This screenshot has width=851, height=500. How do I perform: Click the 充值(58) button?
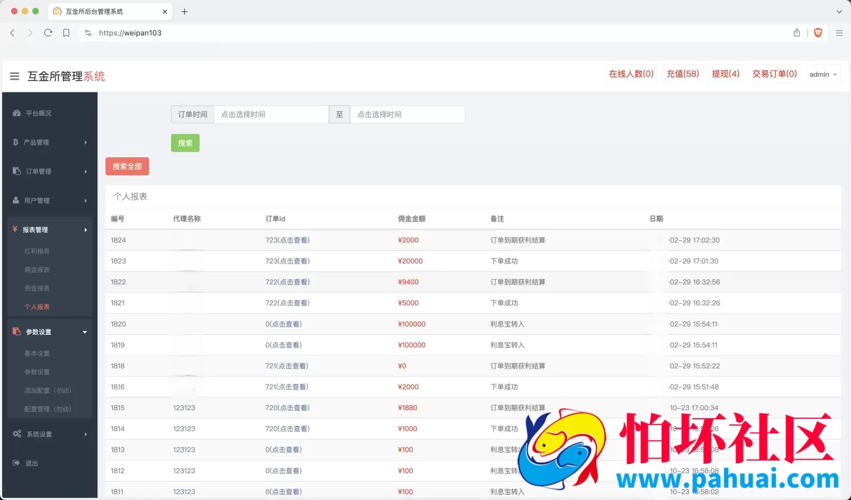683,74
